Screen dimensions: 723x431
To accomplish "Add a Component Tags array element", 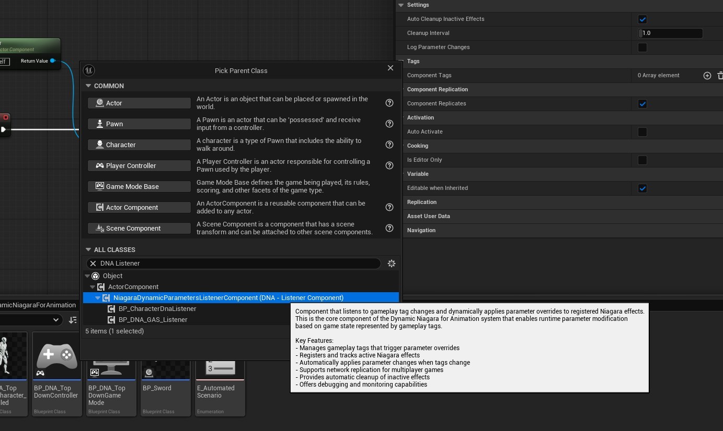I will click(x=707, y=76).
